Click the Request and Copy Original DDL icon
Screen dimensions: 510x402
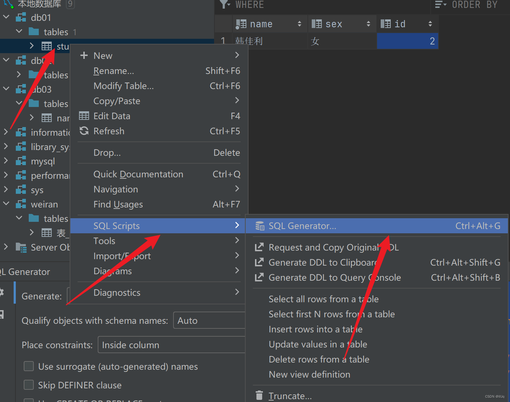pyautogui.click(x=259, y=247)
